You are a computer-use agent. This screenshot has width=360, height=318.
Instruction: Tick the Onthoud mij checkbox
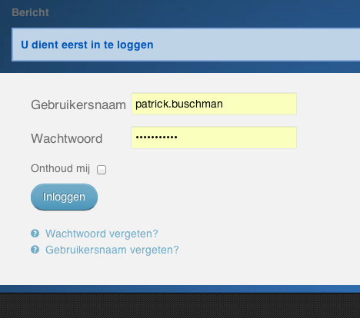pyautogui.click(x=102, y=170)
